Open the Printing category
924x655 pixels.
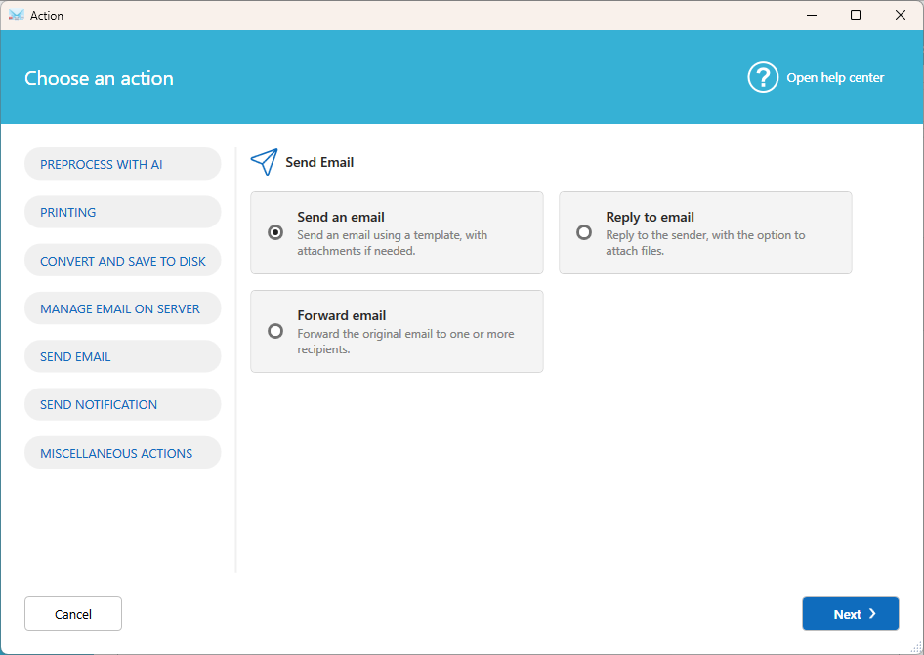click(122, 212)
